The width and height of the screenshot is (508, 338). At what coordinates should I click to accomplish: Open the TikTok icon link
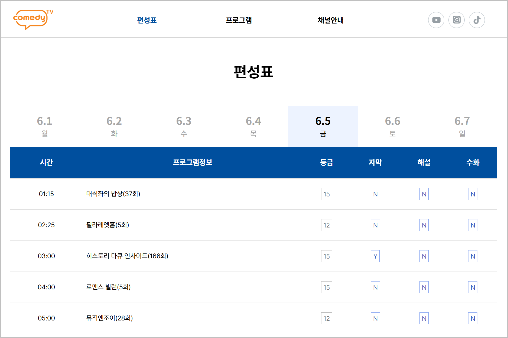point(477,20)
